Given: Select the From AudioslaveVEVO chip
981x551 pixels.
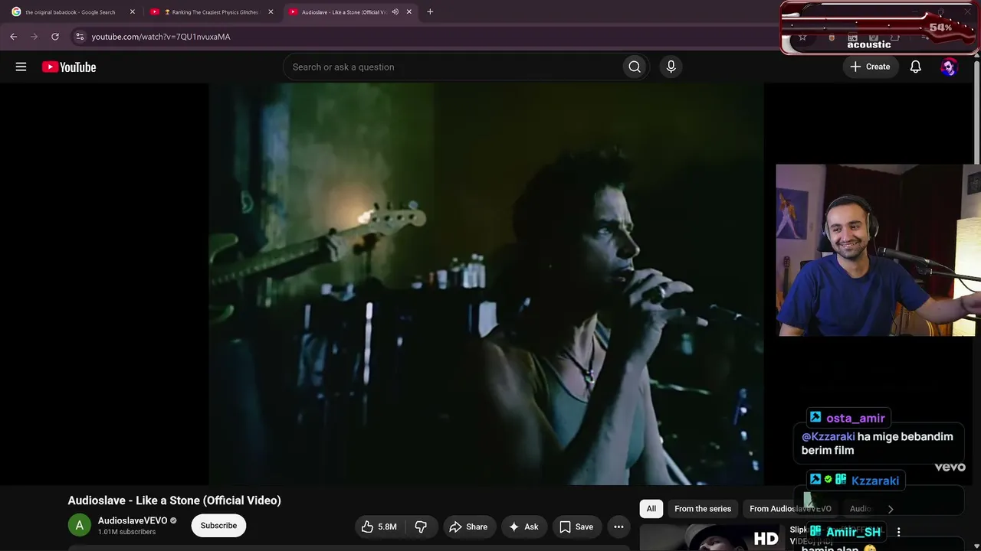Looking at the screenshot, I should (x=790, y=509).
